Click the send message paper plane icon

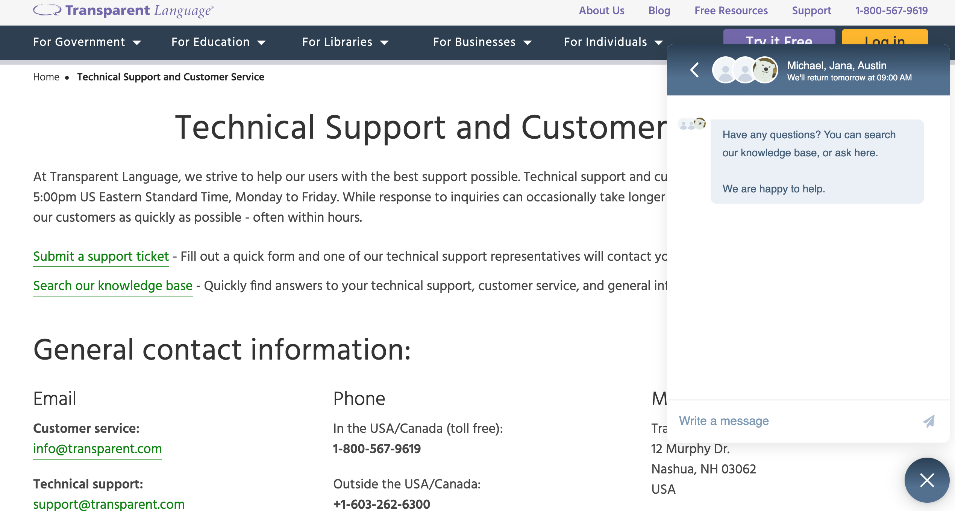click(x=929, y=421)
